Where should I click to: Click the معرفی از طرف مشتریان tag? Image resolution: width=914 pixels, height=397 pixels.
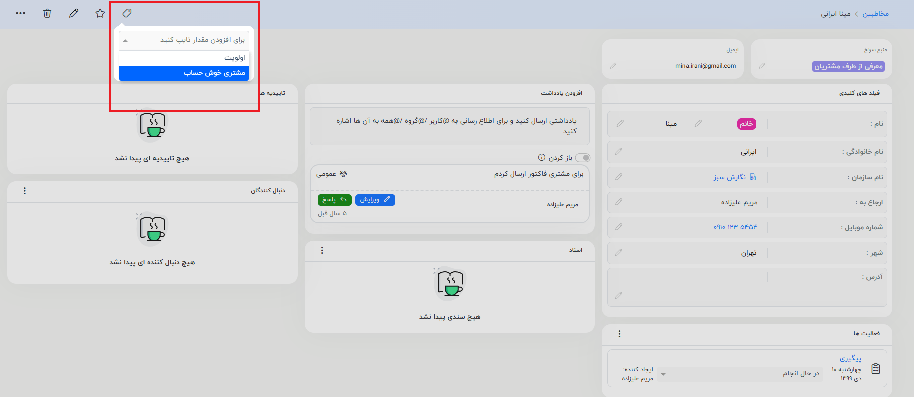(x=848, y=66)
